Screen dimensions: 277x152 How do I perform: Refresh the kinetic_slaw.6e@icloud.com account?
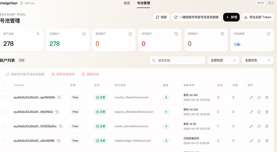259,126
